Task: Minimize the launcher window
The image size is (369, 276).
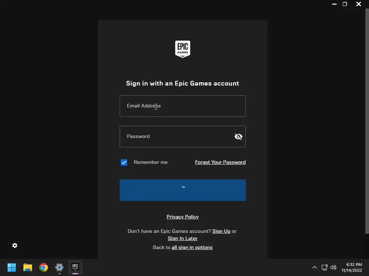Action: click(334, 4)
